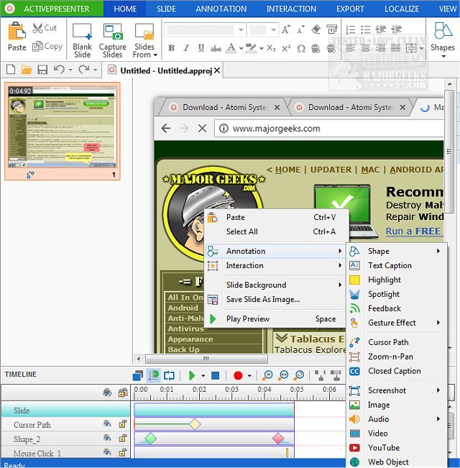Screen dimensions: 460x468
Task: Open the undo history dropdown arrow
Action: [x=70, y=70]
